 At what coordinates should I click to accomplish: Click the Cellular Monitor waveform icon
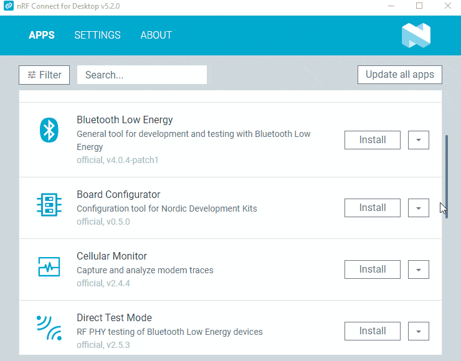[49, 267]
